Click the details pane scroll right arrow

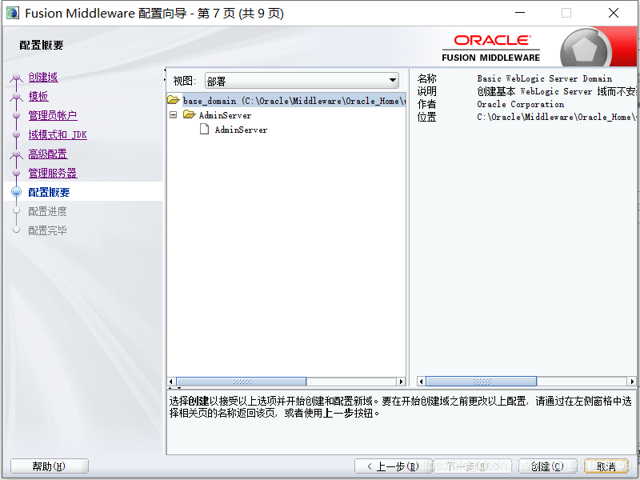point(632,382)
